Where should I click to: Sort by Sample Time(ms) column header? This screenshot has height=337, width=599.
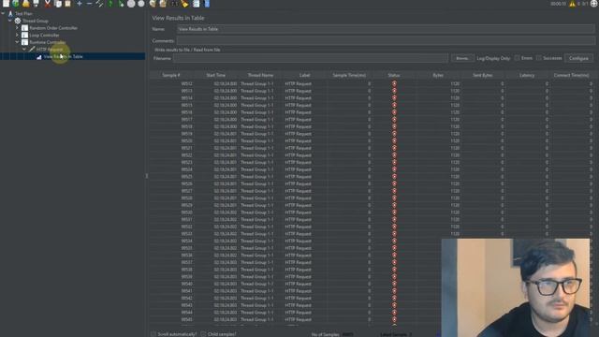point(349,75)
